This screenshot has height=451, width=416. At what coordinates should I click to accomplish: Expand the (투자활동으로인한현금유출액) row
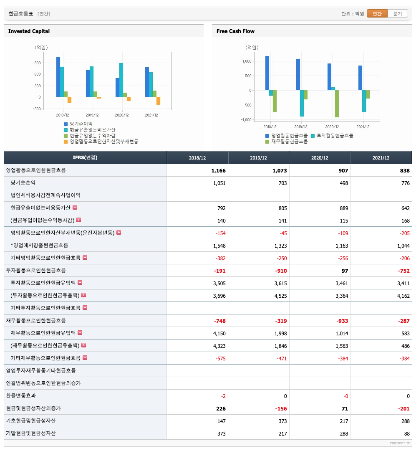(x=84, y=295)
